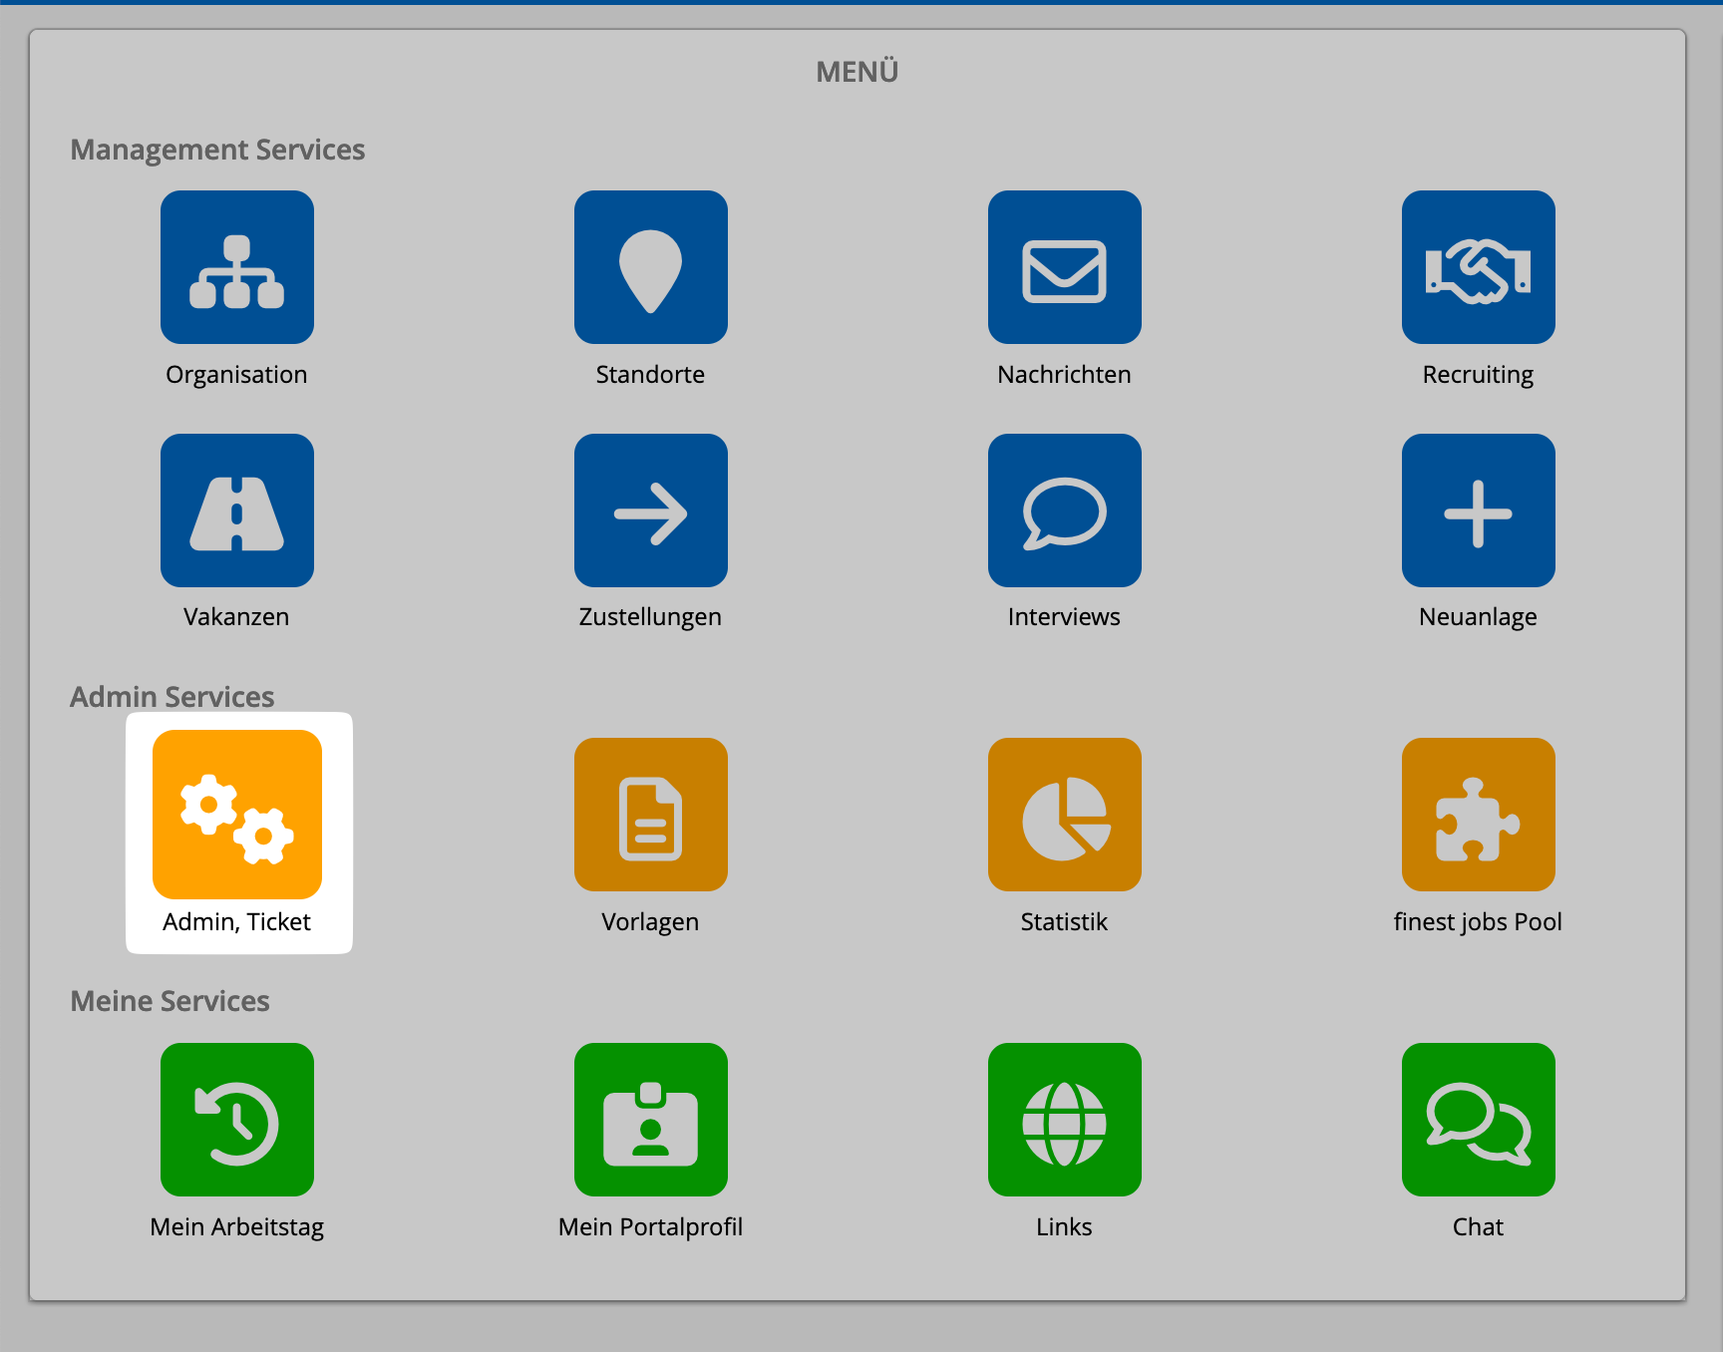Click the "finest jobs Pool" text label

[1478, 921]
